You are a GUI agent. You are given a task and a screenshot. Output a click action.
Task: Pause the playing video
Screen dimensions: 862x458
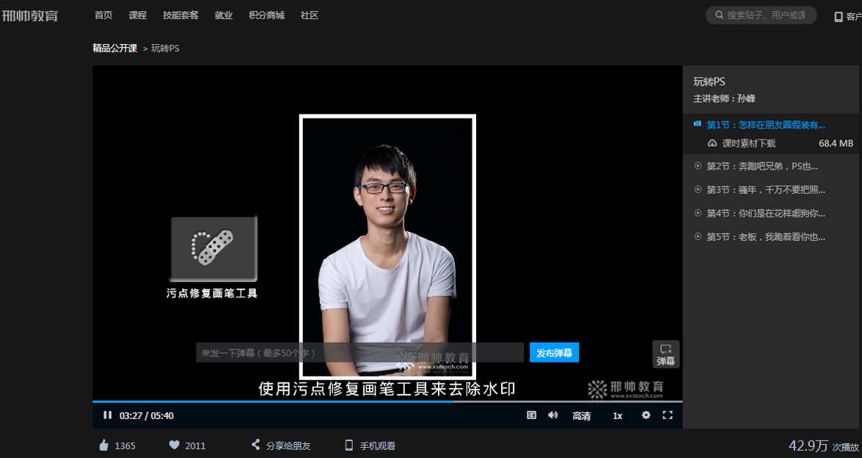point(107,415)
